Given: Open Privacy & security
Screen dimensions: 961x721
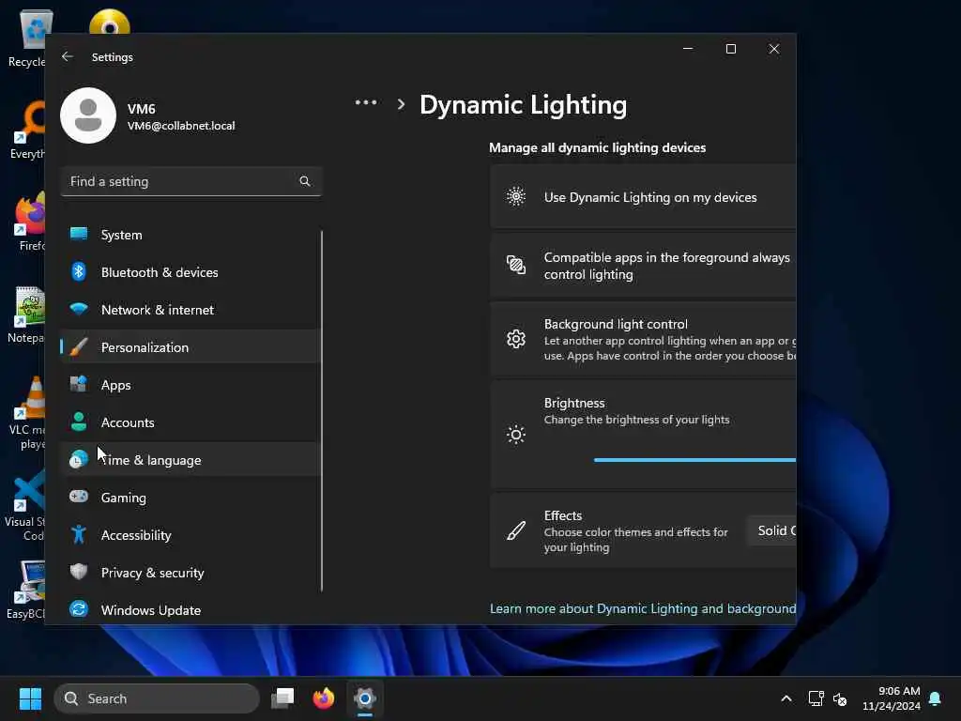Looking at the screenshot, I should coord(191,572).
